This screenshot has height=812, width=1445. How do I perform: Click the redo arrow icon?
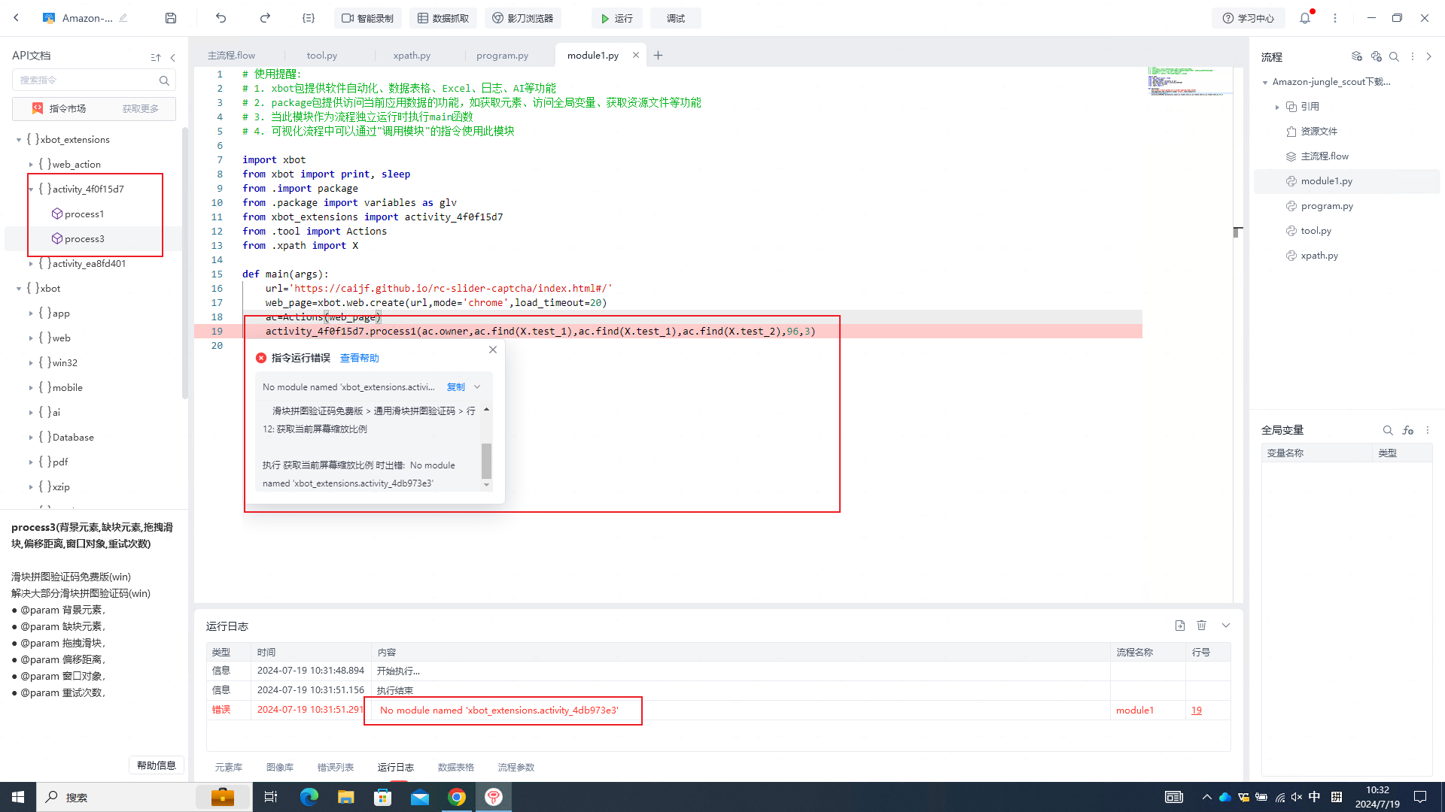(265, 18)
